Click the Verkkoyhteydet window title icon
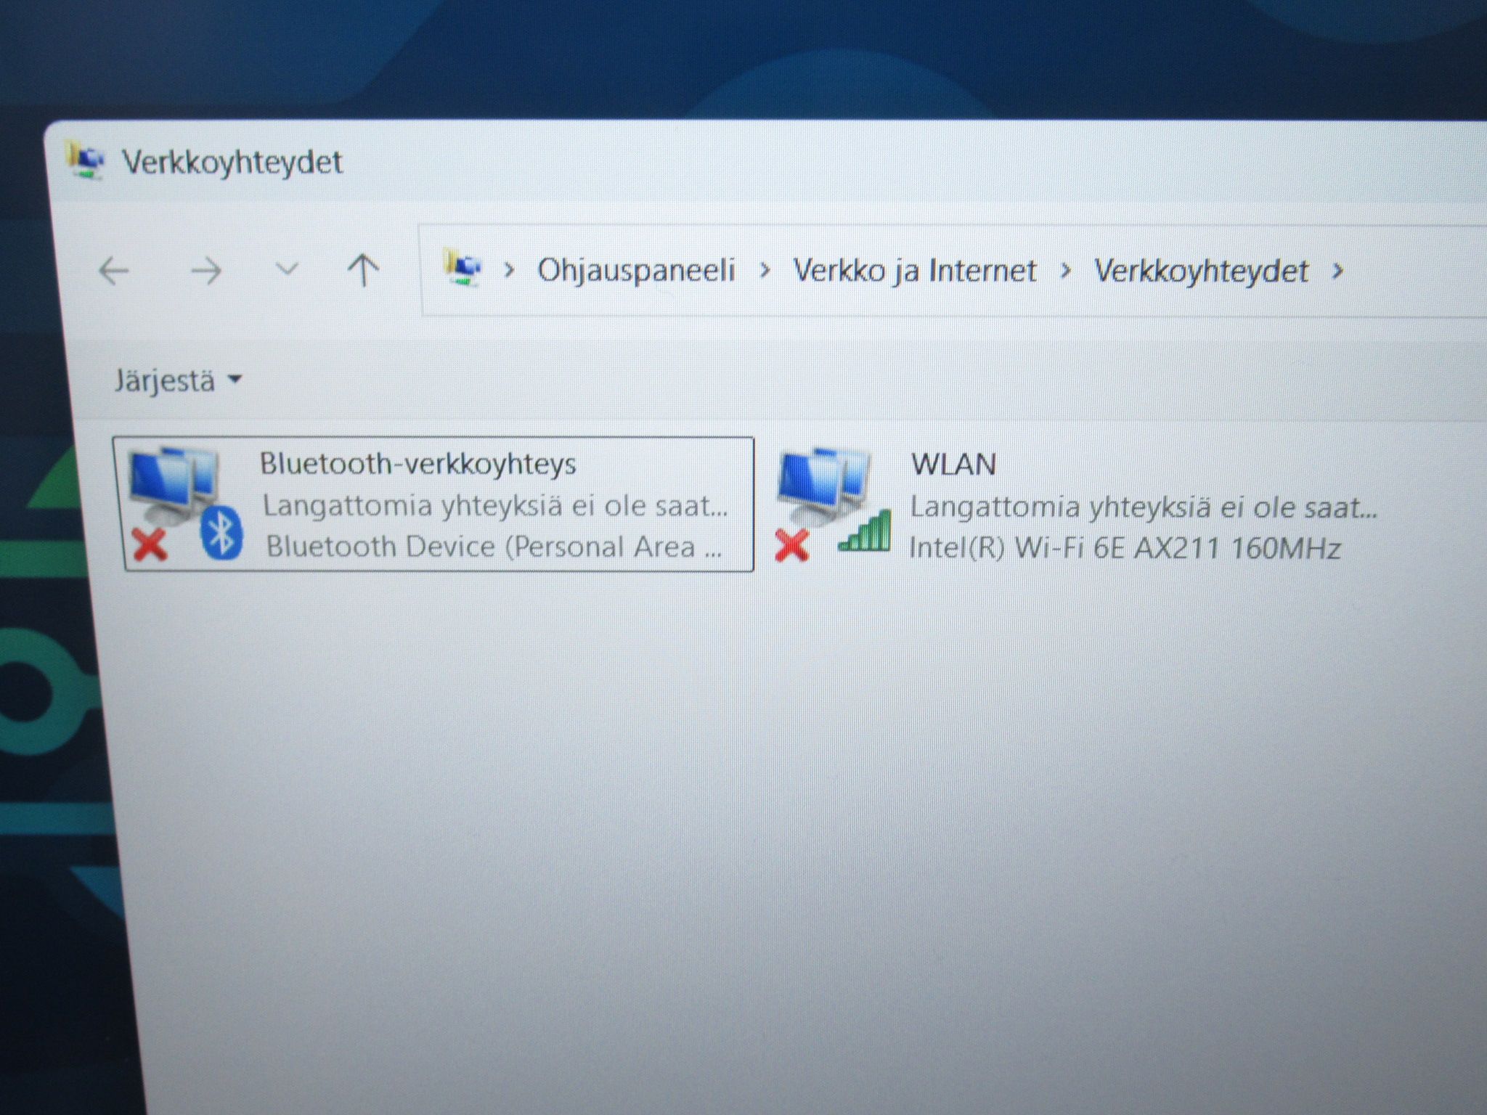 tap(85, 160)
